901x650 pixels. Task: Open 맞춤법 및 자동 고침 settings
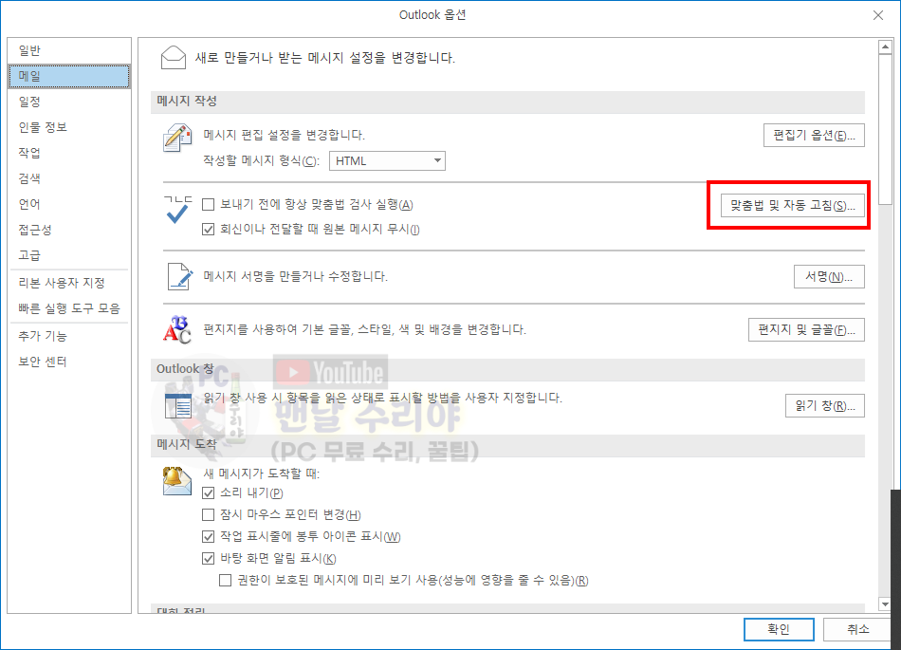(x=792, y=206)
